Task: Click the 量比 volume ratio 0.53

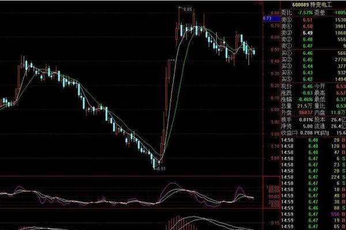Action: [341, 106]
